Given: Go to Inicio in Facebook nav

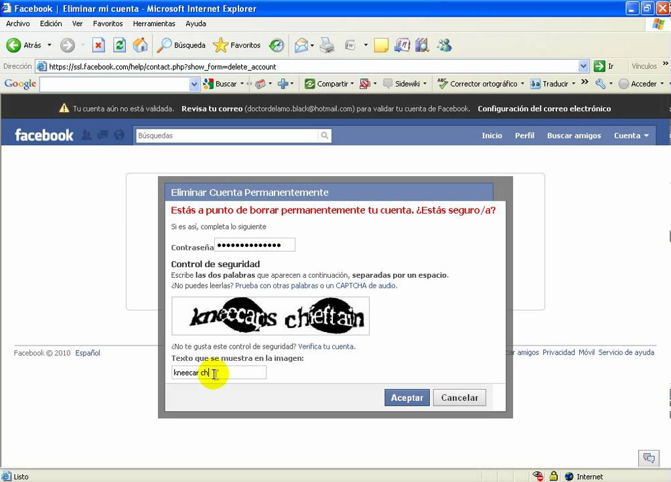Looking at the screenshot, I should click(492, 136).
